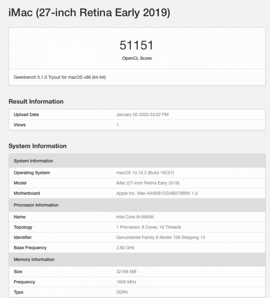
Task: Click the Identifier label
Action: pyautogui.click(x=23, y=237)
